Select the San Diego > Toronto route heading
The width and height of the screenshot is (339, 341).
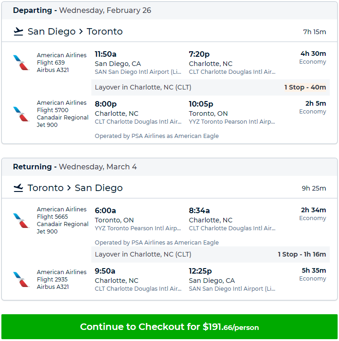[75, 31]
